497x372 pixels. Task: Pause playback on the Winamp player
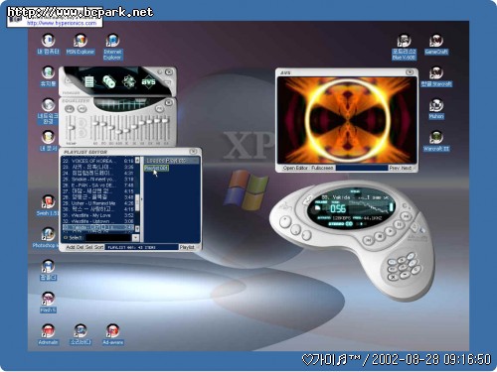[x=399, y=224]
